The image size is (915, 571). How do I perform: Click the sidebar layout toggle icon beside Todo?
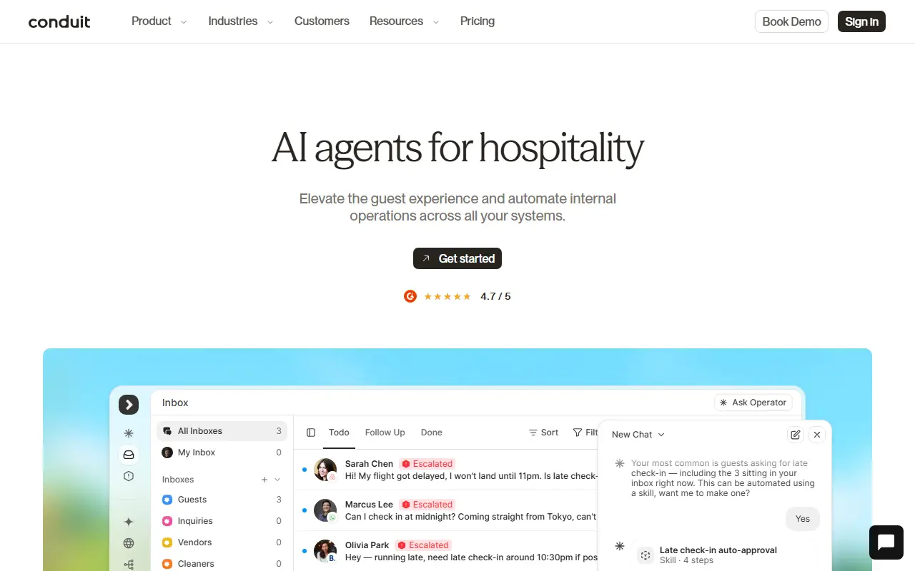pyautogui.click(x=311, y=433)
